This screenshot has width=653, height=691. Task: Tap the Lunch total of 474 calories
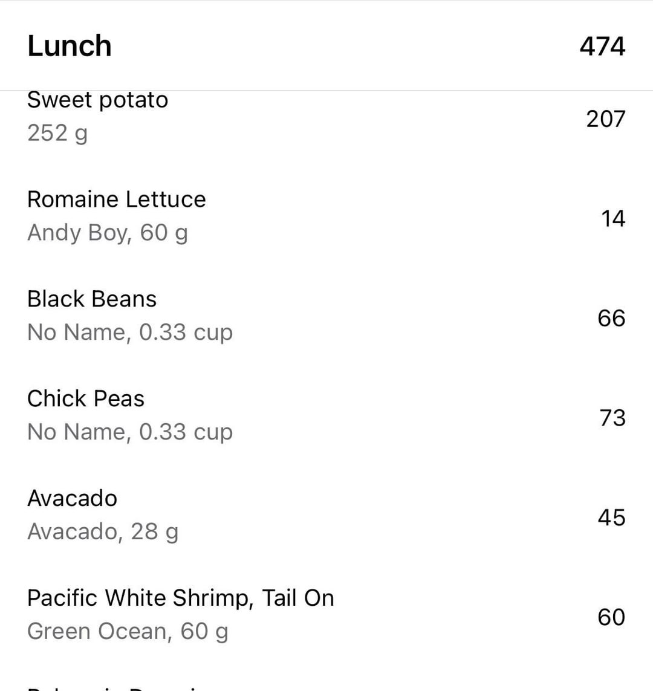point(602,47)
